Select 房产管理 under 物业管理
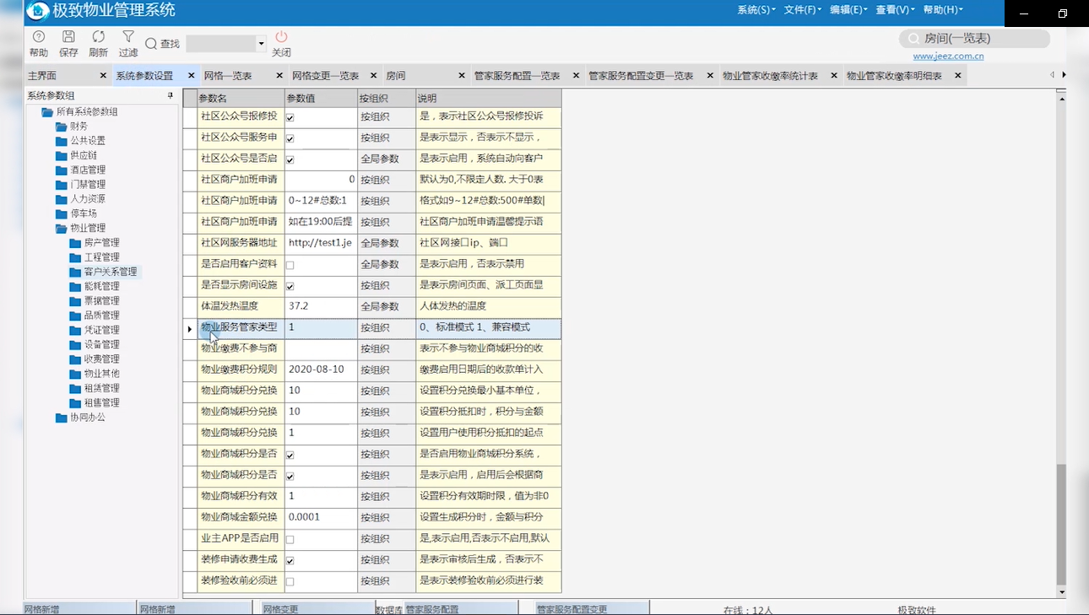 click(x=95, y=243)
